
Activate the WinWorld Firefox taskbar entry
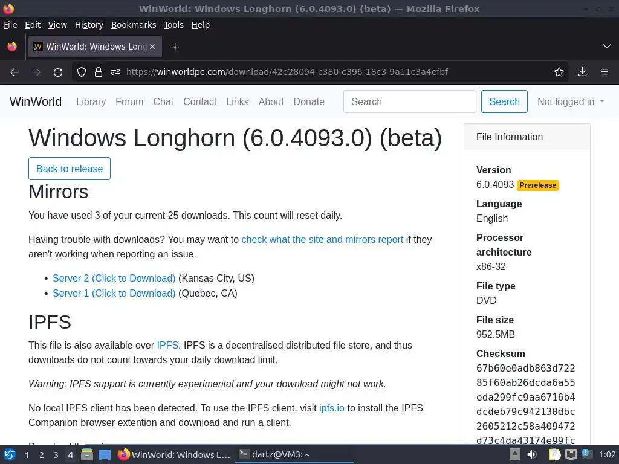(173, 454)
